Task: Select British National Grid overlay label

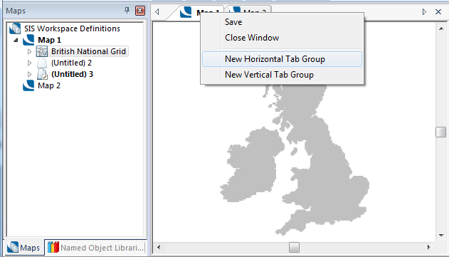Action: [88, 51]
